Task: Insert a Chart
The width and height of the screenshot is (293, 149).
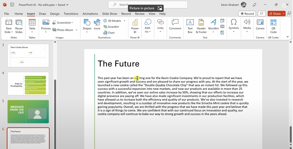Action: 109,33
